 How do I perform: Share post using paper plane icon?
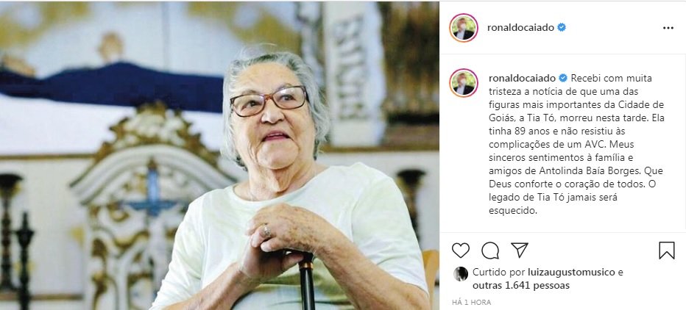[x=520, y=250]
